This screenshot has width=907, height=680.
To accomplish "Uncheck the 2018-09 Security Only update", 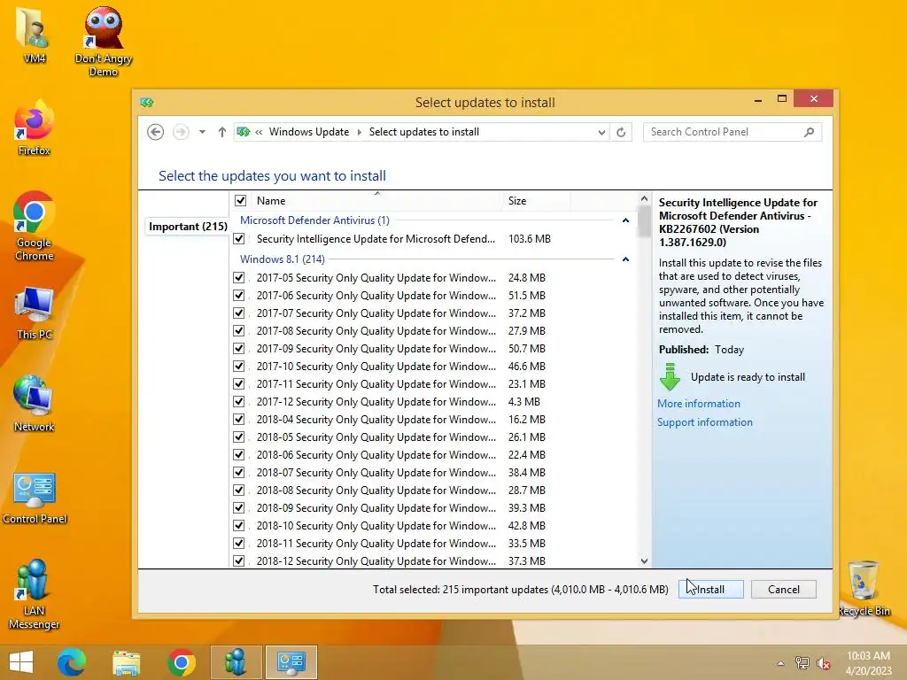I will [x=238, y=507].
